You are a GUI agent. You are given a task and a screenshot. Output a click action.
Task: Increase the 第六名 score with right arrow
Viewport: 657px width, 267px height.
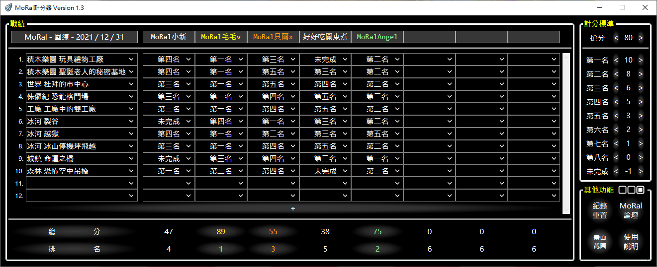coord(641,130)
